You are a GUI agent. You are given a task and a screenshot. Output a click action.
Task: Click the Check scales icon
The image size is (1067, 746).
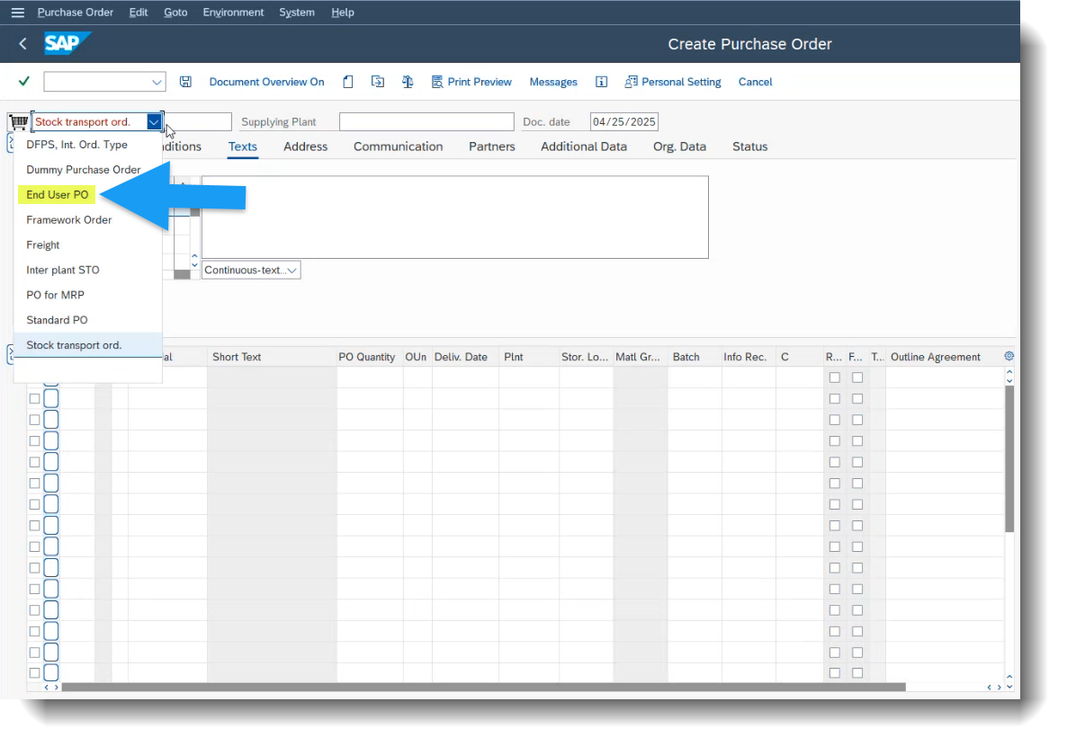pyautogui.click(x=408, y=82)
